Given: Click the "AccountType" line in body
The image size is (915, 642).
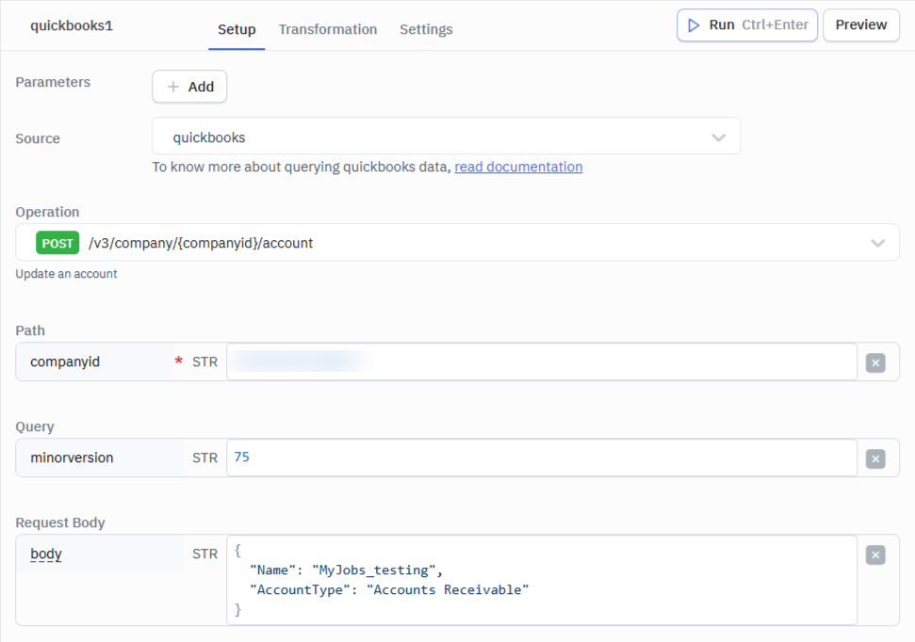Looking at the screenshot, I should (x=389, y=590).
